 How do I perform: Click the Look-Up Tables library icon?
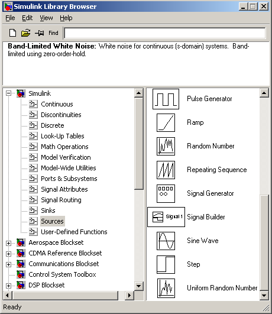[x=33, y=136]
